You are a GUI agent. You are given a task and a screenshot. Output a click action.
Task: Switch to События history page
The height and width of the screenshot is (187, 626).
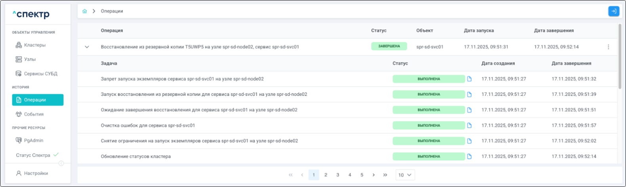tap(34, 114)
